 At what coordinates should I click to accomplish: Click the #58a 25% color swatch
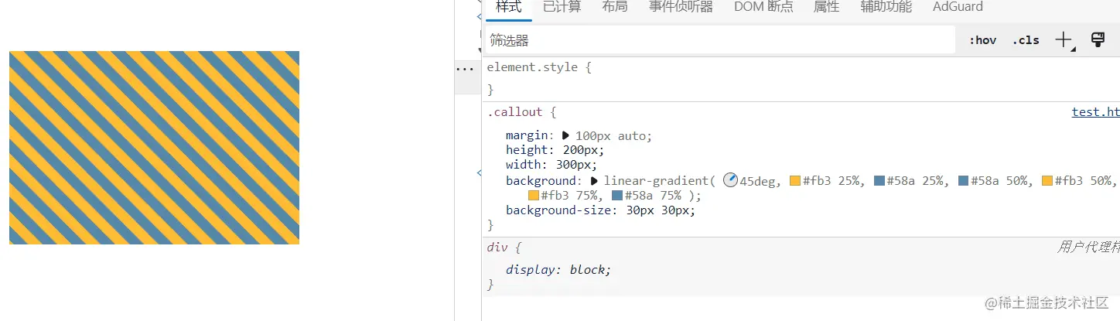(x=879, y=181)
